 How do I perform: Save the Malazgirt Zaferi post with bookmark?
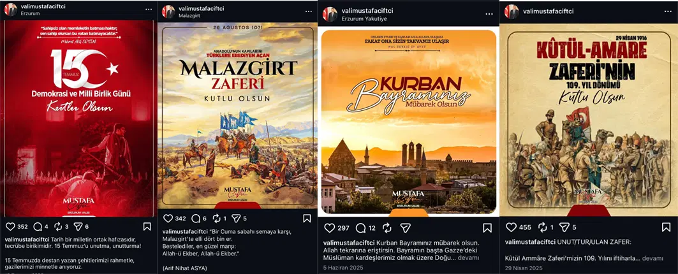tap(307, 219)
